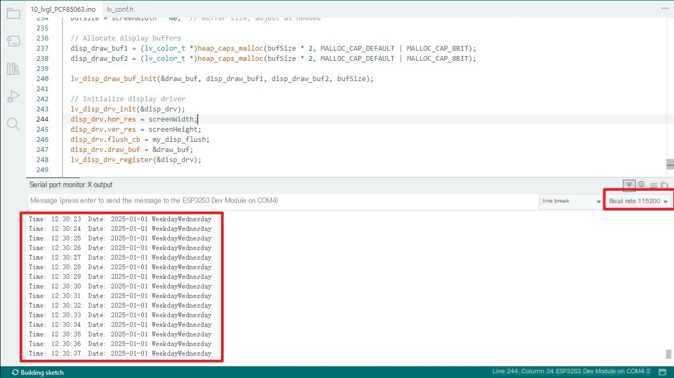Switch to the lv_conf.h tab
Screen dimensions: 674x378
pyautogui.click(x=120, y=9)
